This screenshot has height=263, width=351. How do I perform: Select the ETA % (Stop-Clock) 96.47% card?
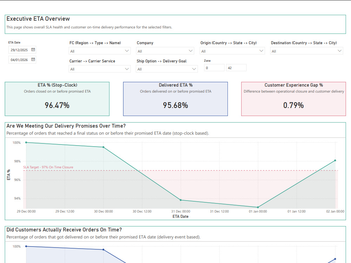(x=57, y=99)
